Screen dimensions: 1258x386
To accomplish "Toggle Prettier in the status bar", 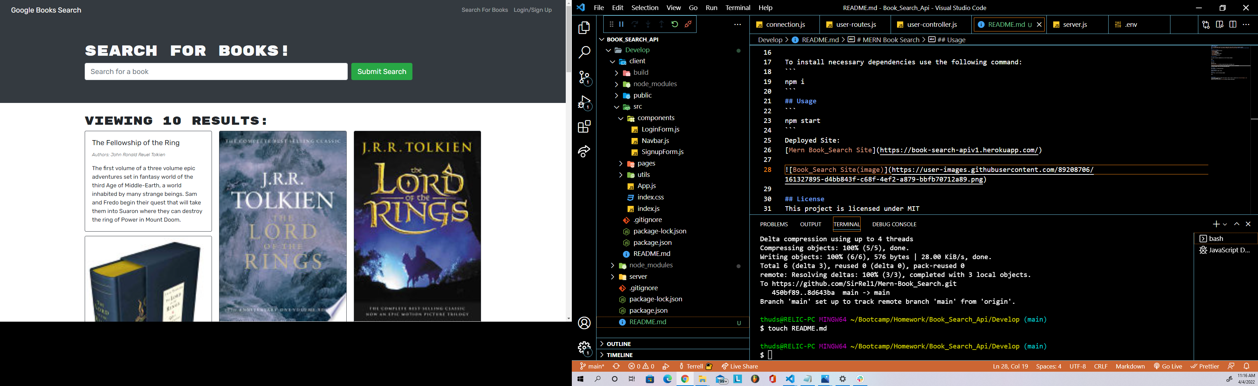I will click(x=1205, y=366).
